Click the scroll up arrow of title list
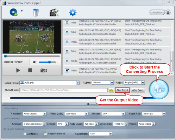Viewport: 176px width, 140px height. 172,22
